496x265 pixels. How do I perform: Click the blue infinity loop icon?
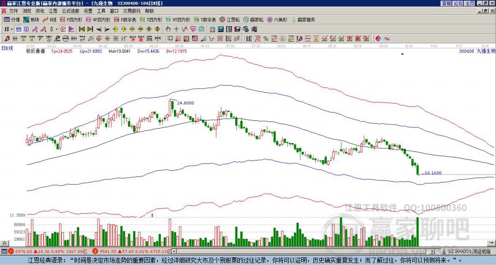click(x=387, y=39)
